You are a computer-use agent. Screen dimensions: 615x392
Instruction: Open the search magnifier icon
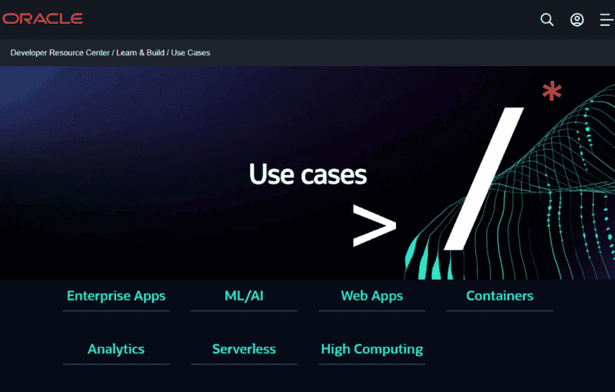[547, 20]
